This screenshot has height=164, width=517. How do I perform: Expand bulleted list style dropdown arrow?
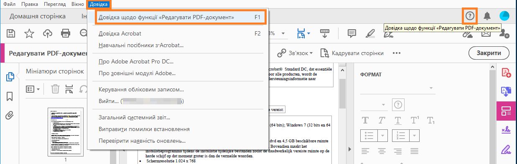tap(383, 136)
